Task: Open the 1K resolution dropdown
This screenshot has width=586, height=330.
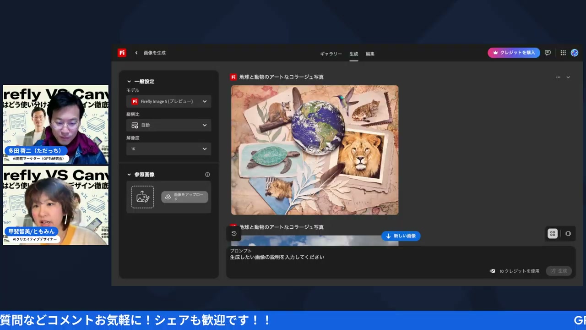Action: (x=168, y=148)
